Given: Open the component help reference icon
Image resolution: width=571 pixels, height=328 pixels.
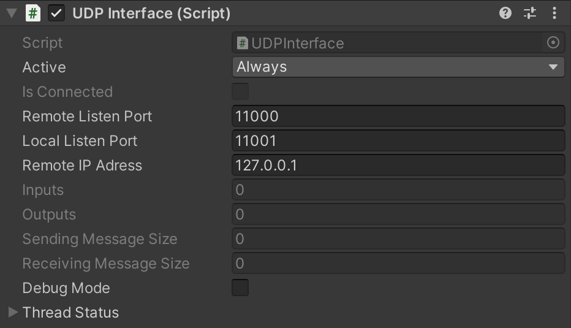Looking at the screenshot, I should coord(505,13).
